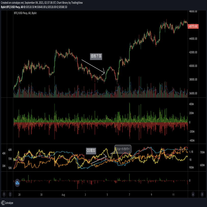The image size is (207, 207).
Task: Click the -200M volume axis label
Action: 192,132
